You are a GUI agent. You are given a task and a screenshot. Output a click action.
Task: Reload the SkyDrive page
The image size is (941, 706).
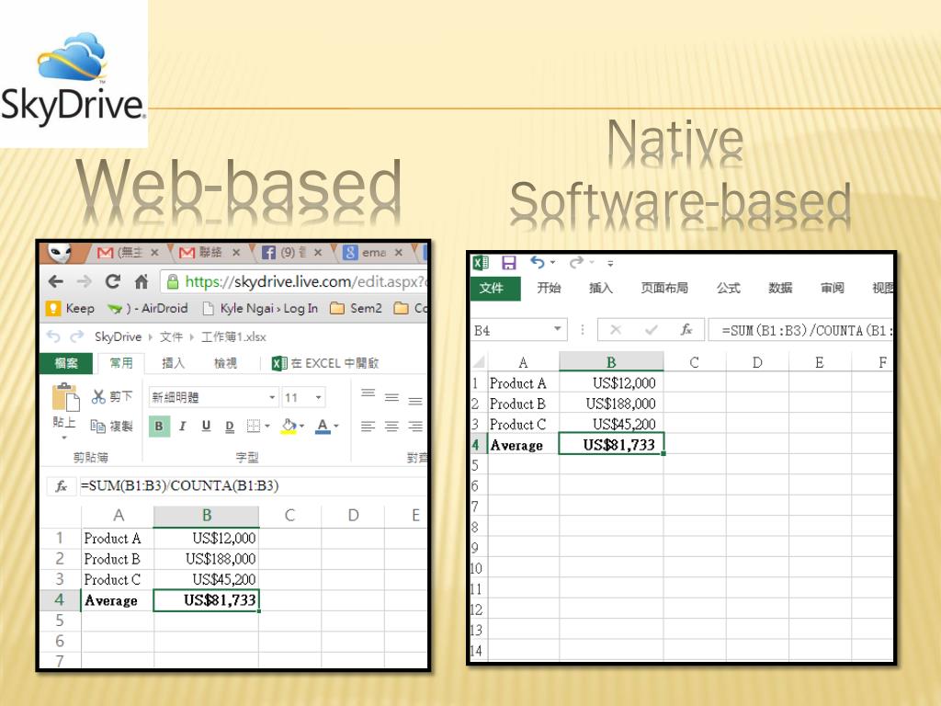(x=112, y=281)
